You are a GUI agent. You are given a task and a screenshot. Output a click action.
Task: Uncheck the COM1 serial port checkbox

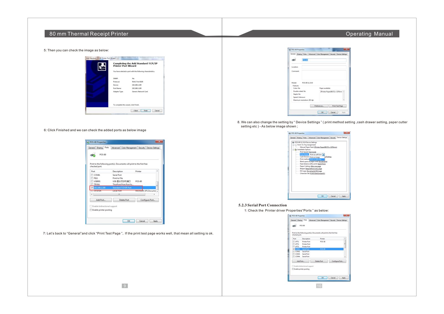(294, 249)
